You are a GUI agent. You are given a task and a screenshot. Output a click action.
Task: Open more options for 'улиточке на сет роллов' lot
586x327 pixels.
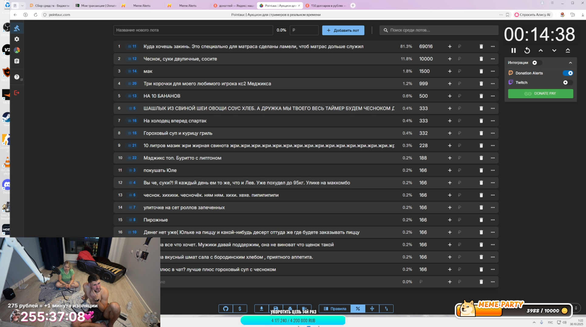pos(493,208)
